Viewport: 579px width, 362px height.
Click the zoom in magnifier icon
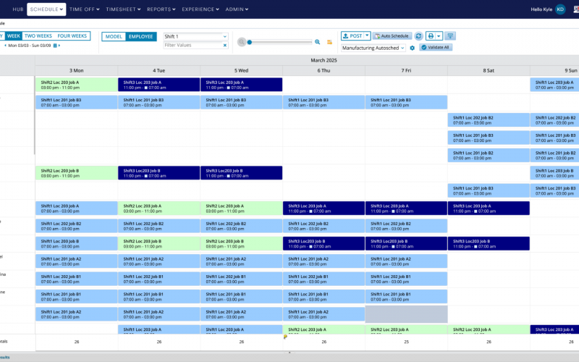(x=317, y=42)
